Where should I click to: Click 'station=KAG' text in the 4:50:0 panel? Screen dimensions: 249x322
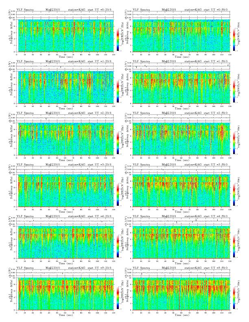tap(193, 216)
